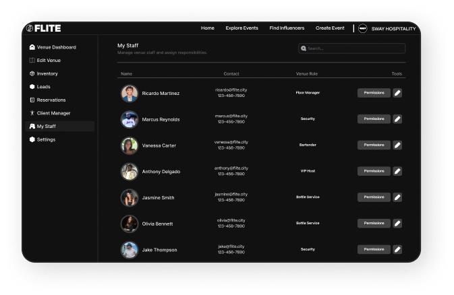Open Permissions for Marcus Reynolds

pyautogui.click(x=374, y=119)
